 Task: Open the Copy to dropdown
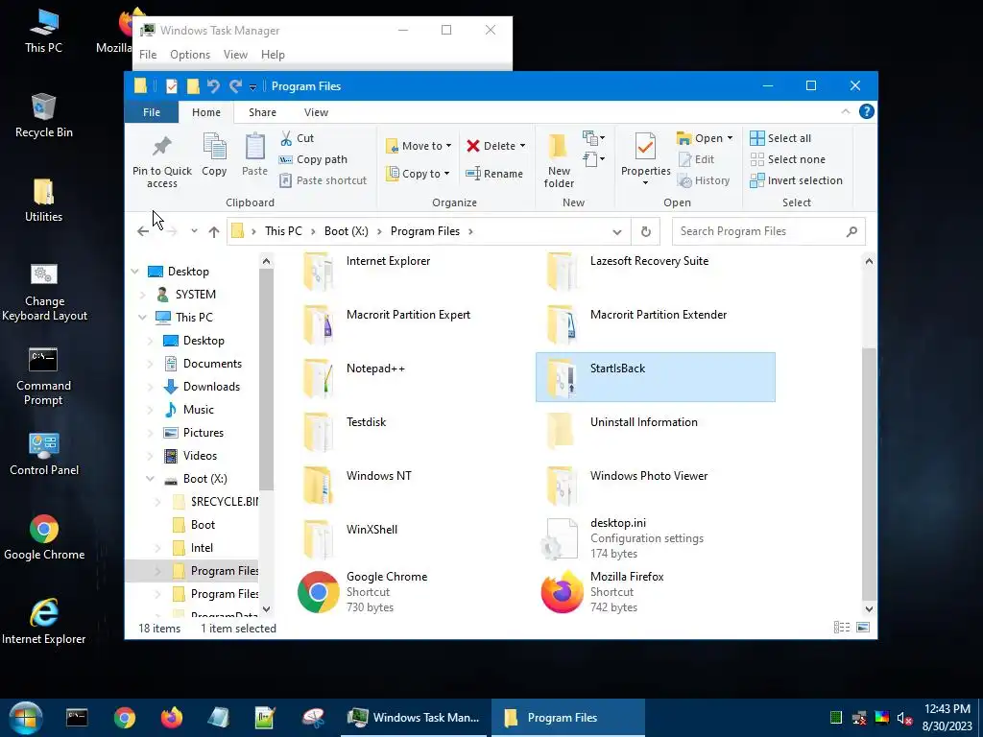[x=418, y=174]
